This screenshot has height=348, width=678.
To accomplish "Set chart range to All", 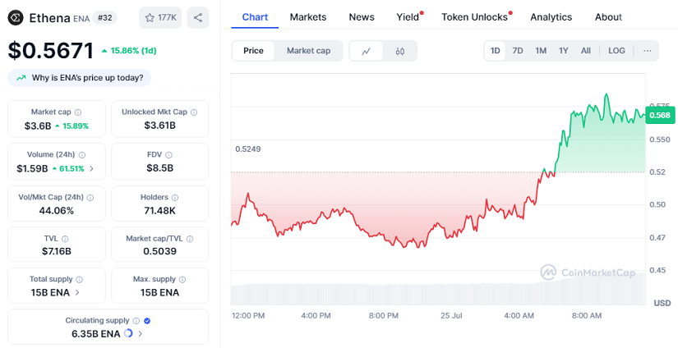I will tap(586, 51).
